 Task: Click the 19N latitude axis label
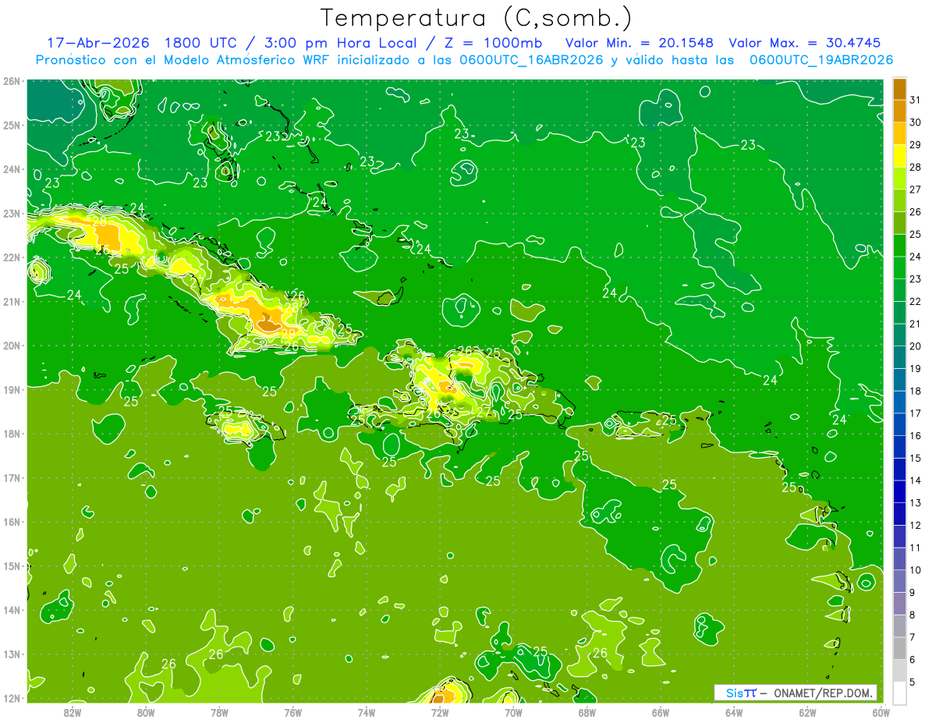click(11, 390)
